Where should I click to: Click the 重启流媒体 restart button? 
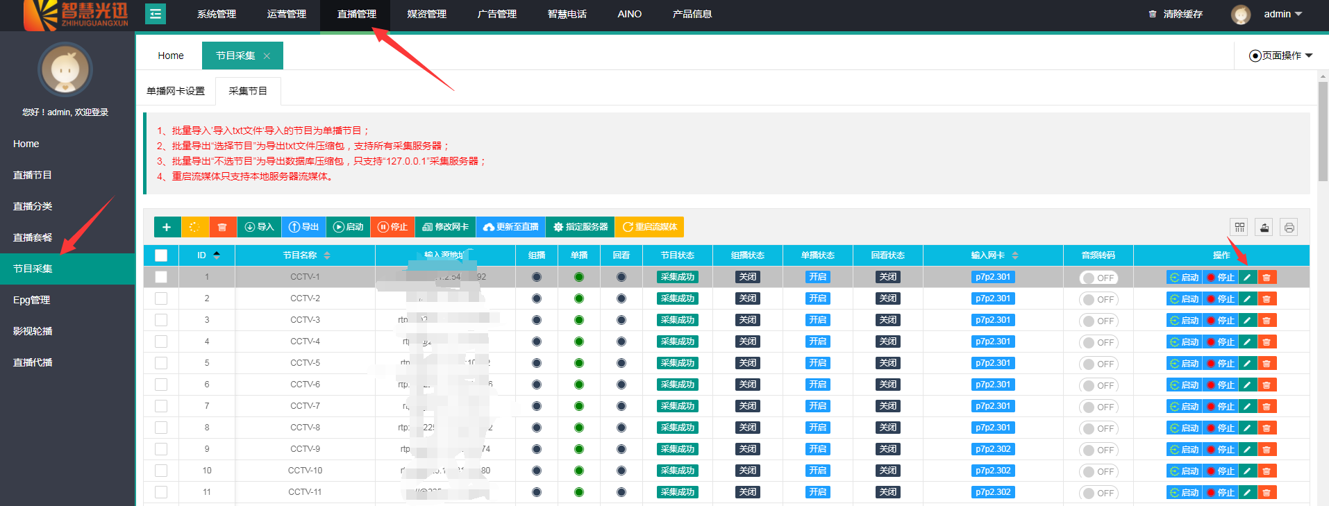(649, 227)
